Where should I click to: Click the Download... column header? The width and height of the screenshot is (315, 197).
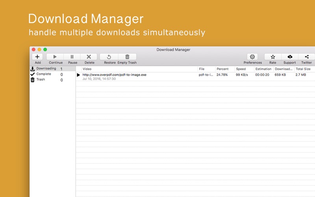coord(283,69)
